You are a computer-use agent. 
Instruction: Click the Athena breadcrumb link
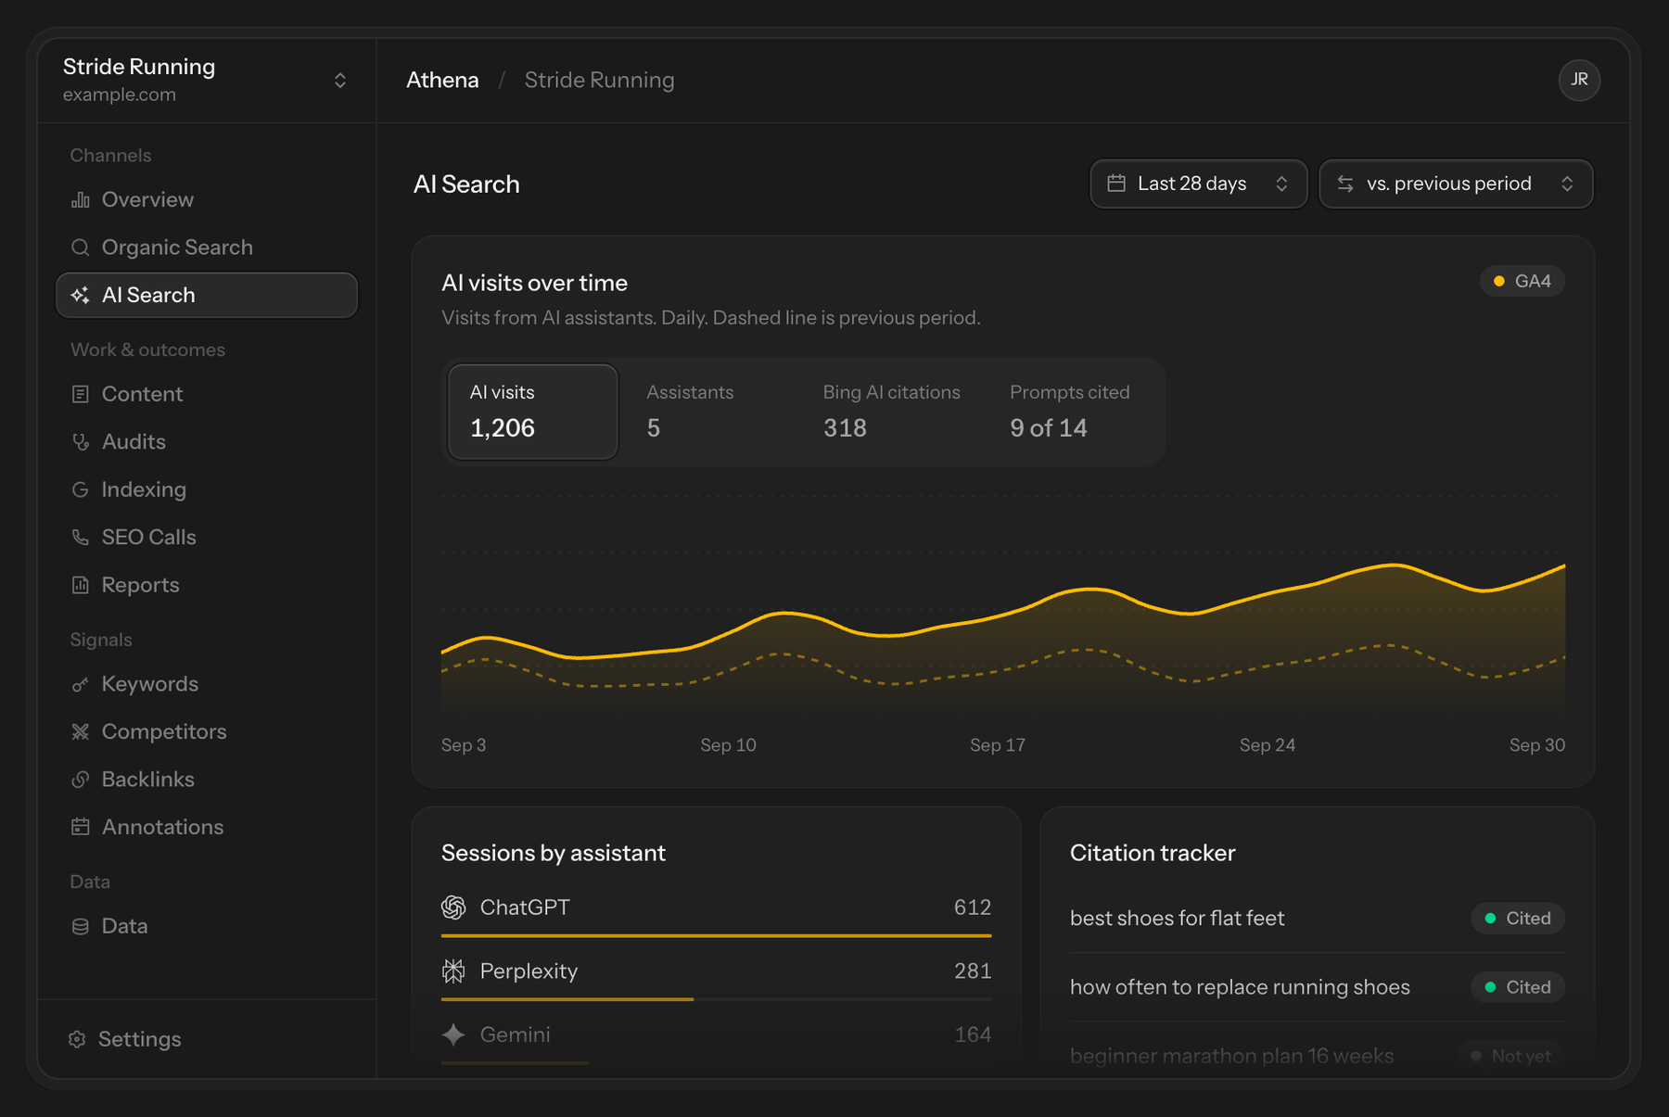point(442,81)
